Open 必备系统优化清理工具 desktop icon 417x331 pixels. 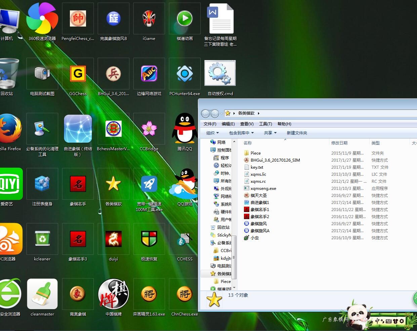click(42, 135)
